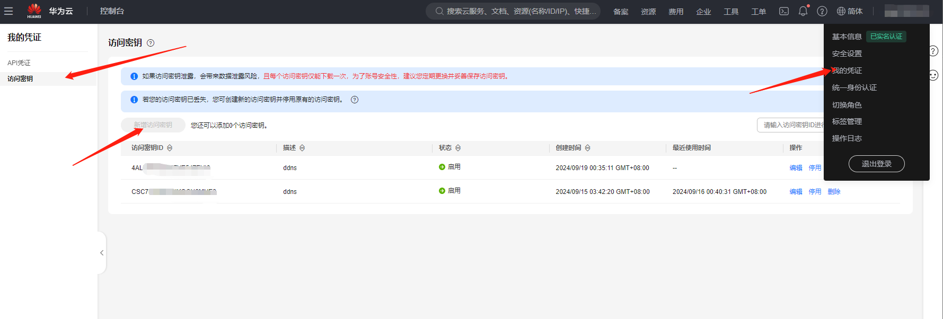Open 统一身份认证 in account menu

click(854, 87)
